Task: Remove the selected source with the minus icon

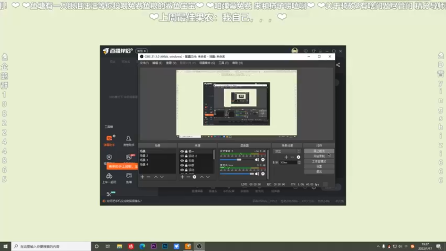Action: pyautogui.click(x=188, y=177)
